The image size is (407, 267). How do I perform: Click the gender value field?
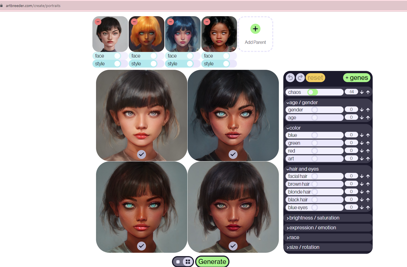point(351,109)
